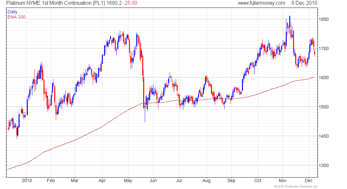Viewport: 347px width, 189px height.
Task: Click the 1800 price axis label
Action: (x=324, y=19)
